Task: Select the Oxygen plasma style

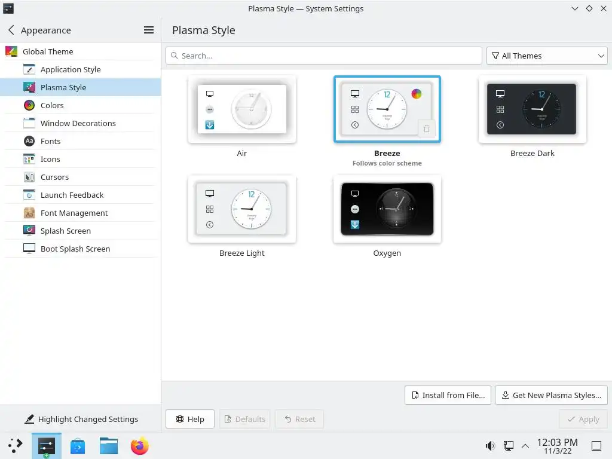Action: (x=387, y=209)
